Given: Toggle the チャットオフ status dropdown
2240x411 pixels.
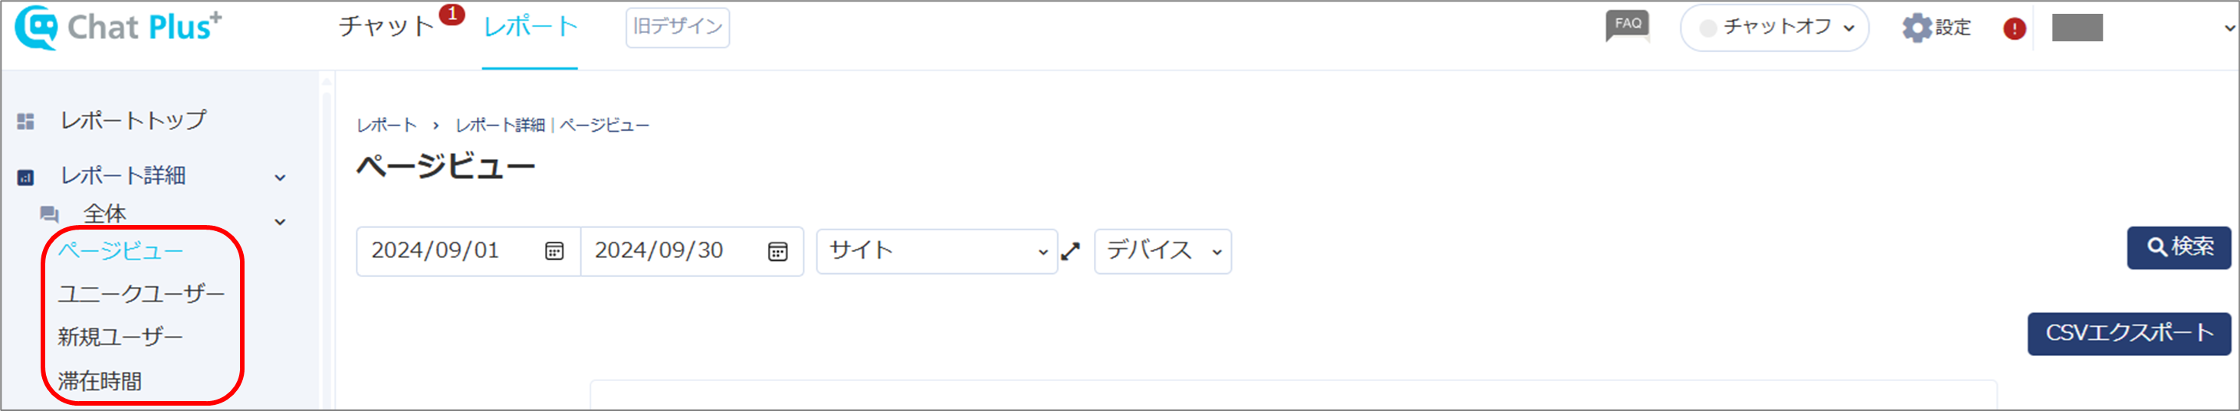Looking at the screenshot, I should click(x=1774, y=28).
